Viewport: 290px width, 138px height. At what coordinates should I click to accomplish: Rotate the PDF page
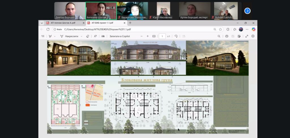coord(176,36)
